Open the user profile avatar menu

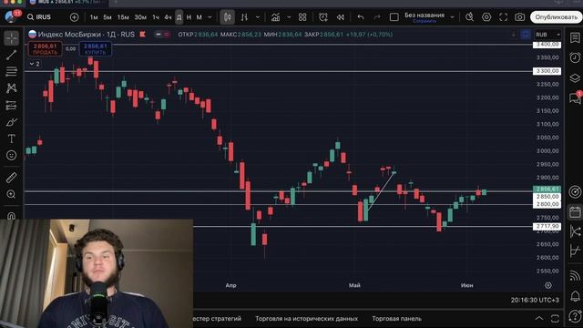click(10, 16)
